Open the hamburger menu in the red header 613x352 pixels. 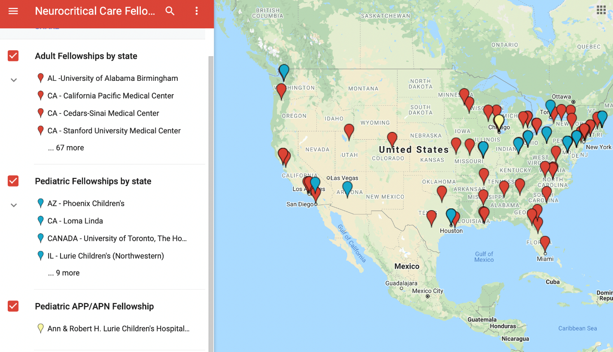click(13, 11)
